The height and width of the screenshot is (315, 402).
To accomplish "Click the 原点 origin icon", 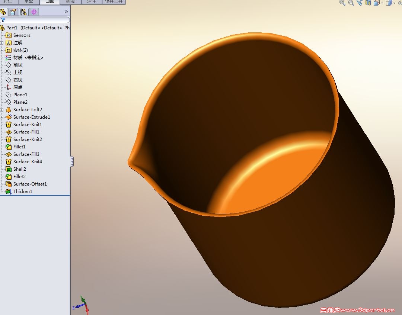I will pos(9,87).
